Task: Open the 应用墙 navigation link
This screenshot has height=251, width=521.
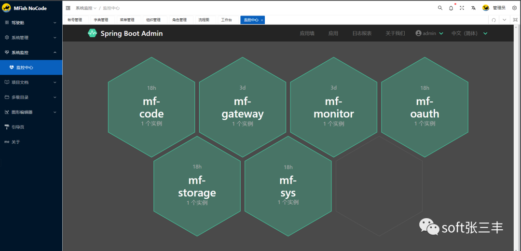Action: coord(307,33)
